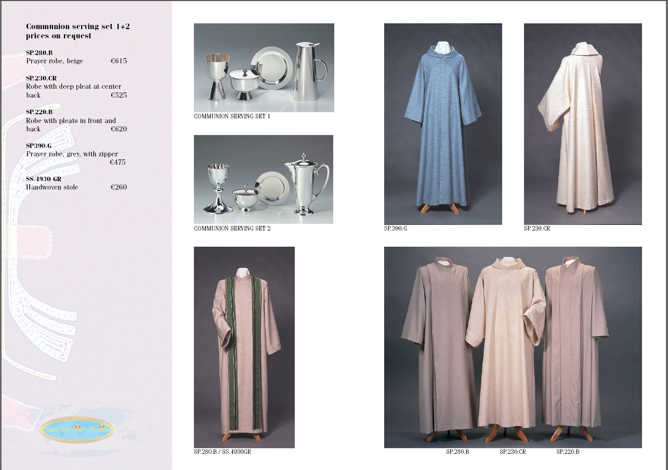Click the oval logo at bottom left
Screen dimensions: 668x470
pos(76,429)
